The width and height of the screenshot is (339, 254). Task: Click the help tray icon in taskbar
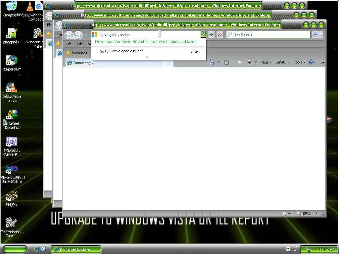pyautogui.click(x=288, y=249)
